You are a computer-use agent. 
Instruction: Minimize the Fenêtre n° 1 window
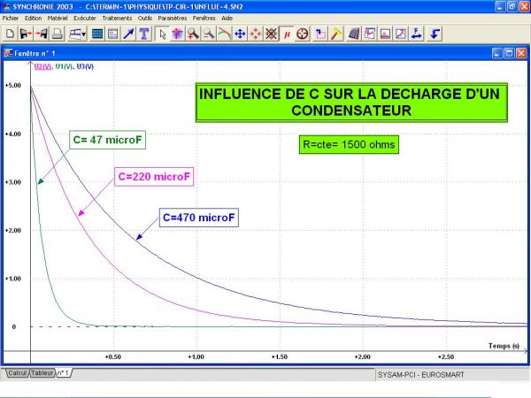point(496,53)
